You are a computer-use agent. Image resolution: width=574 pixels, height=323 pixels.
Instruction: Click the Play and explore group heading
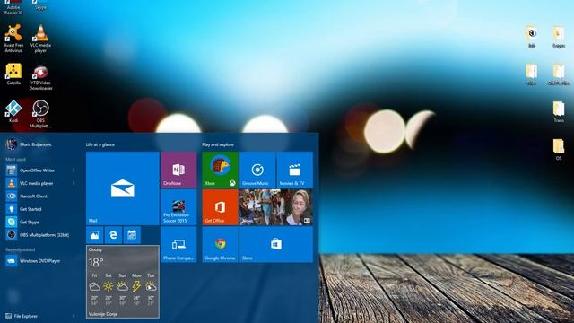pyautogui.click(x=218, y=144)
